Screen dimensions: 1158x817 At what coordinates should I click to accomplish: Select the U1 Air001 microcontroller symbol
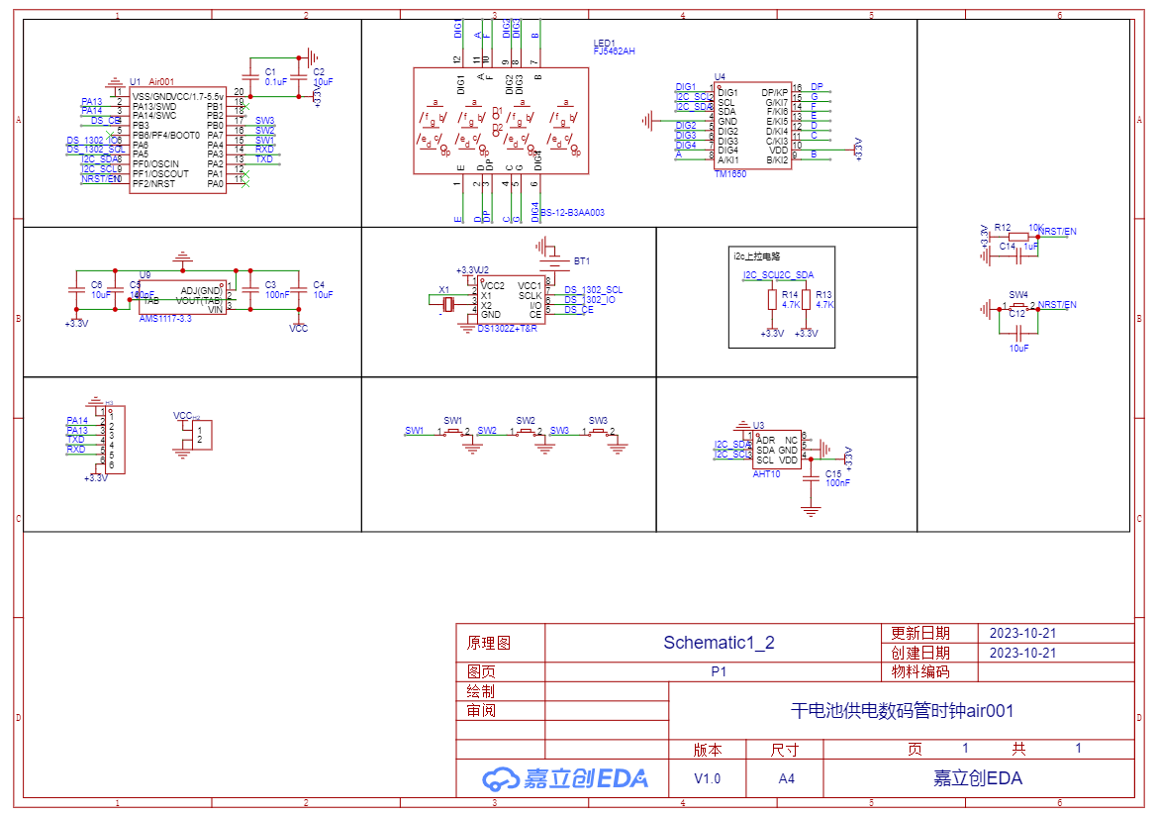point(177,140)
